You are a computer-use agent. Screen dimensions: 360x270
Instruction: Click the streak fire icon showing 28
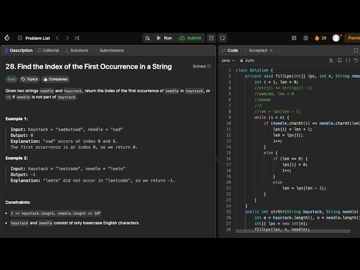321,38
